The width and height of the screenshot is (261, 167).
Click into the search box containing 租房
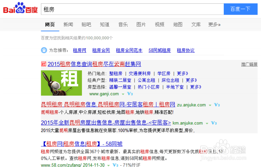point(132,9)
